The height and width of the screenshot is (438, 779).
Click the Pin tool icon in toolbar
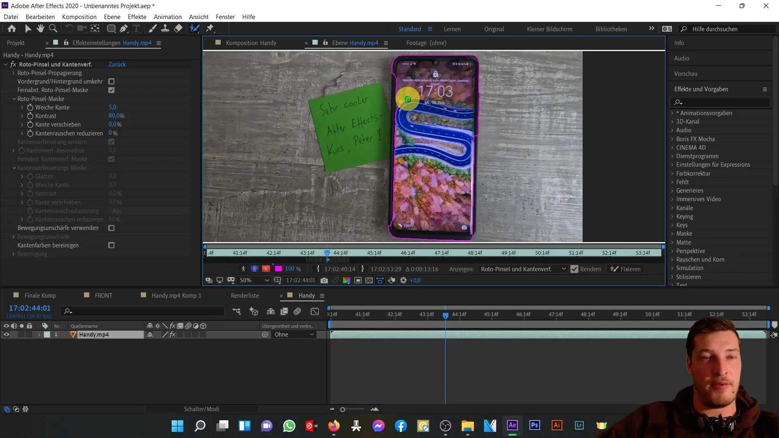point(210,28)
